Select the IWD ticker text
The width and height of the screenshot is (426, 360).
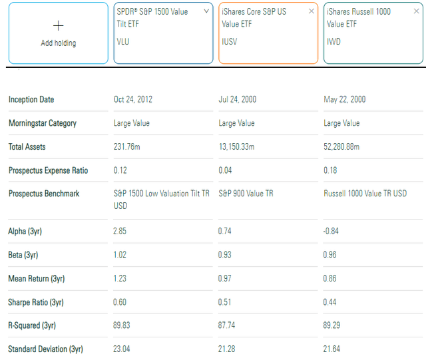333,41
